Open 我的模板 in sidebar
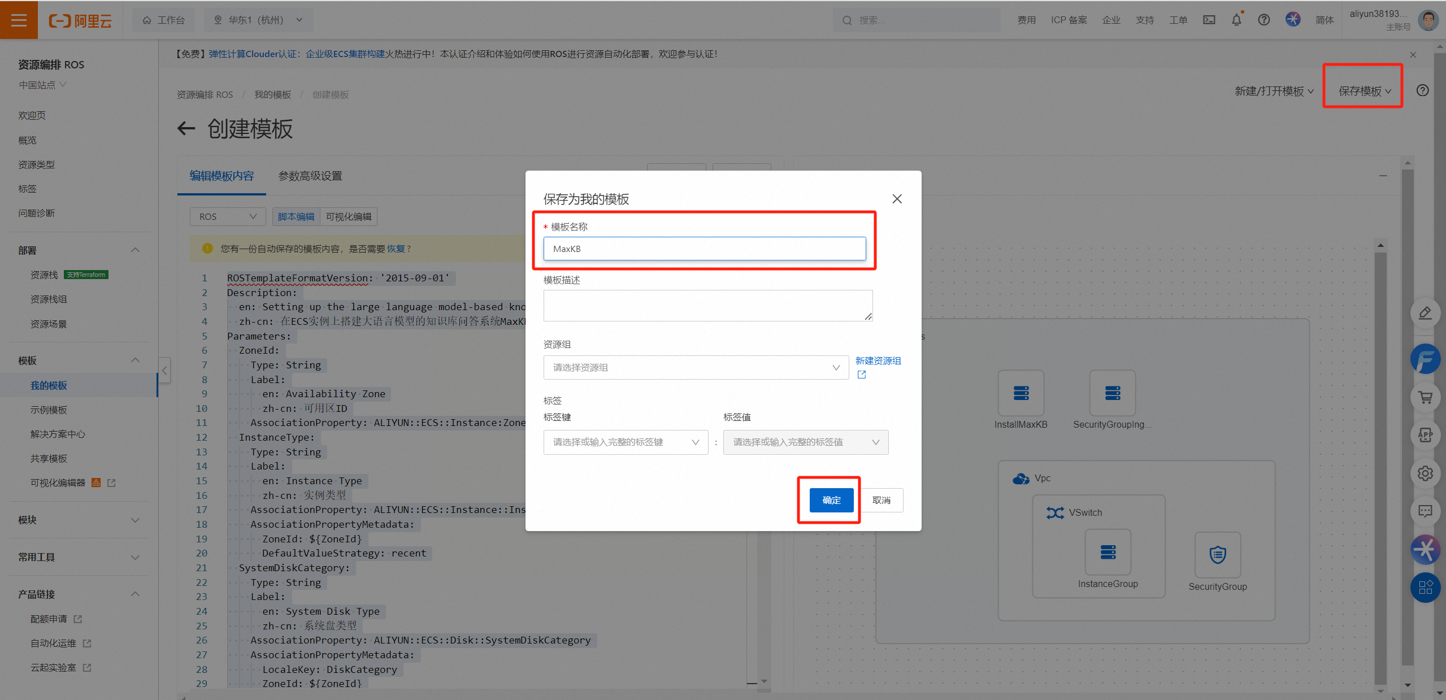 pyautogui.click(x=49, y=386)
